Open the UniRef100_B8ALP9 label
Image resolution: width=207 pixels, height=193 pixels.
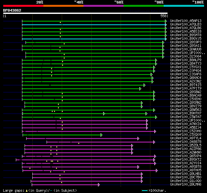tap(186, 60)
